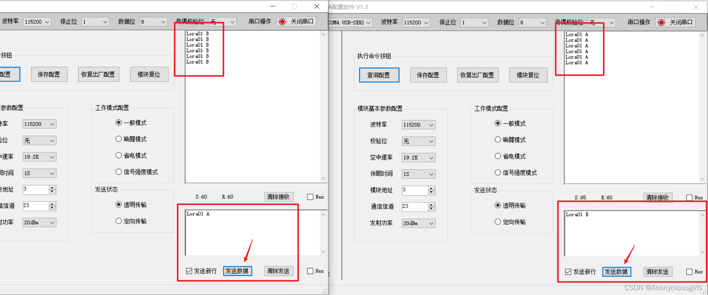Click 保存配置 button in left window
Screen dimensions: 708x295
coord(49,74)
